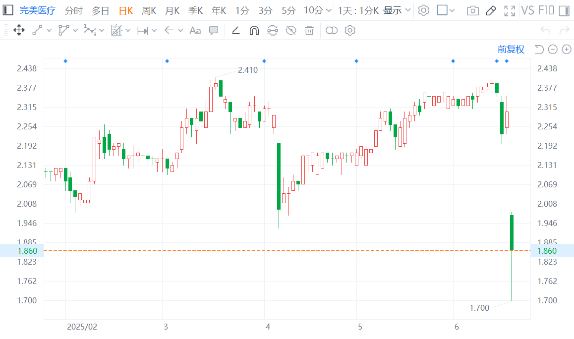Select the move/crosshair cursor tool
The image size is (574, 339).
tap(19, 30)
